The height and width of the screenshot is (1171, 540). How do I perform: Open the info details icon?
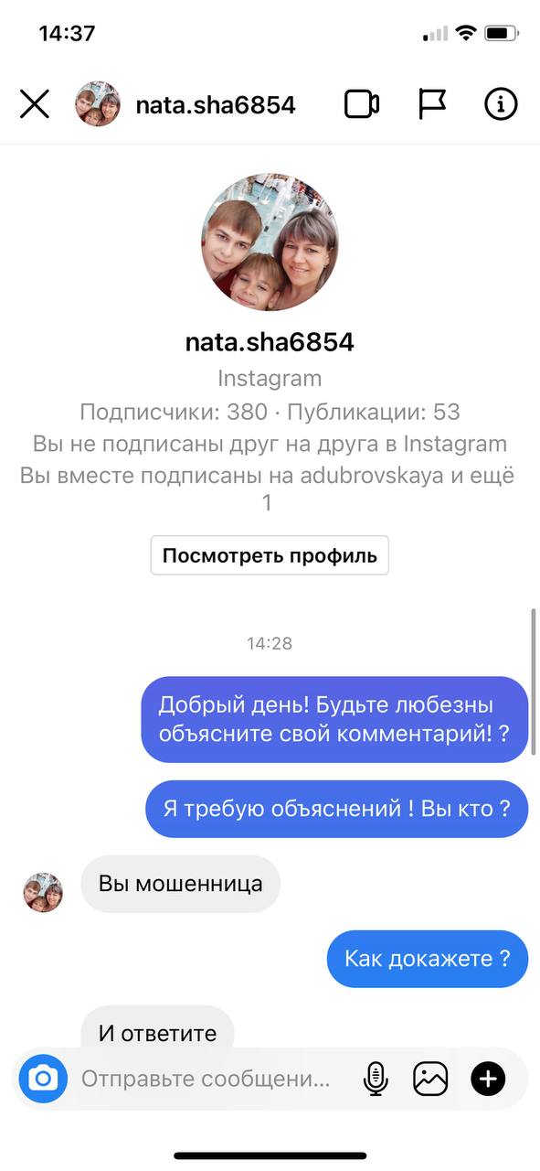[501, 104]
